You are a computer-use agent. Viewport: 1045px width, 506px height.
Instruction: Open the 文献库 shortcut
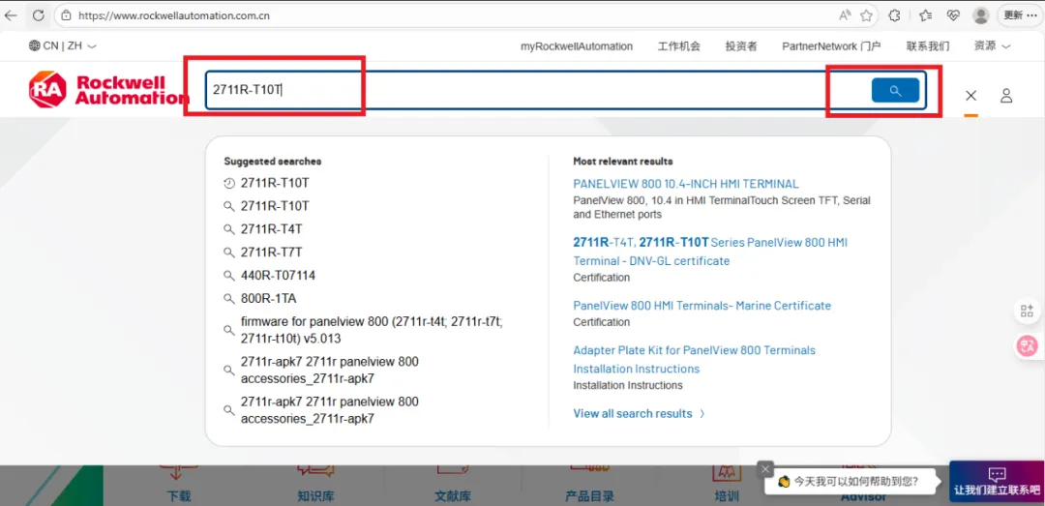(453, 496)
